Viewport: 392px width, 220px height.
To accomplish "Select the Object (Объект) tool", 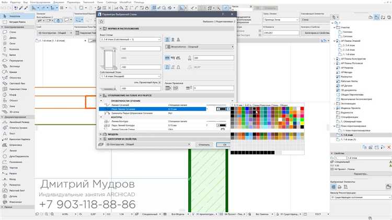I will (17, 100).
